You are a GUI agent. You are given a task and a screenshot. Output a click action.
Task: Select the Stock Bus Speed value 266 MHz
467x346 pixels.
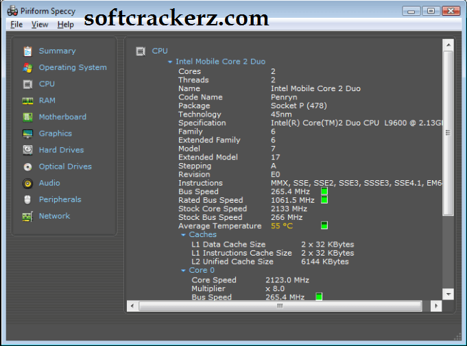[x=287, y=217]
